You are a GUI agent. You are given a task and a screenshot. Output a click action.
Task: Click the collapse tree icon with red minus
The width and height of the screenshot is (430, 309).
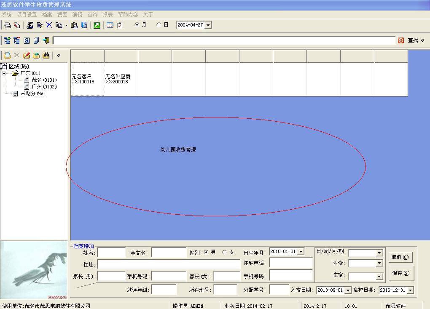[x=17, y=40]
